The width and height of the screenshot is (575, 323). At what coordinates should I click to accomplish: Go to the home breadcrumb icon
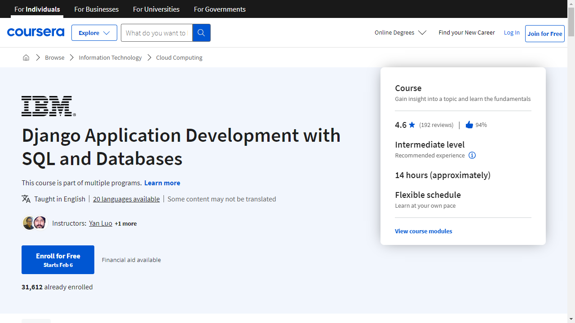click(x=26, y=57)
